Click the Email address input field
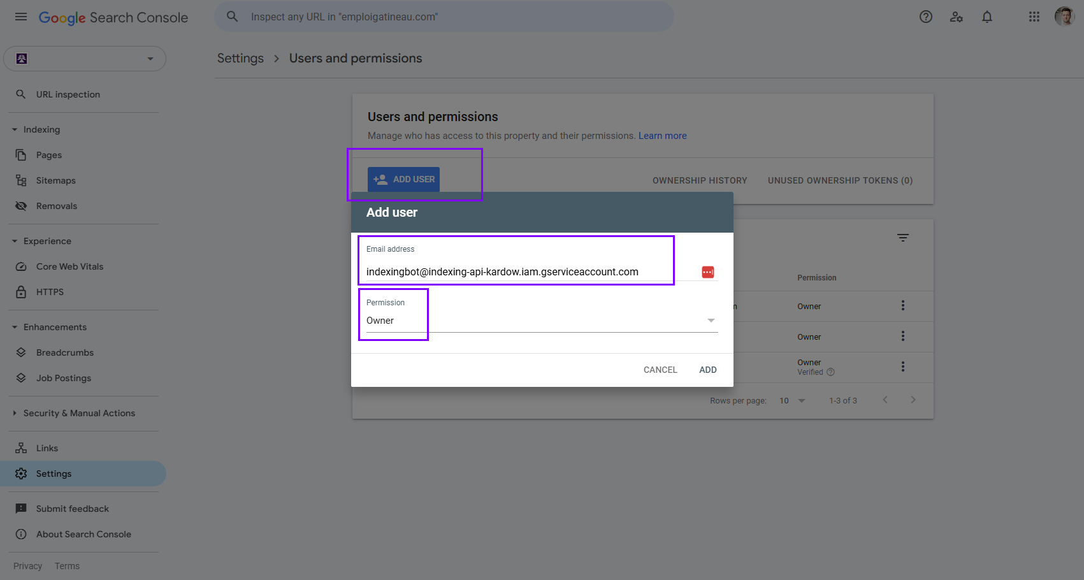1084x580 pixels. 516,271
